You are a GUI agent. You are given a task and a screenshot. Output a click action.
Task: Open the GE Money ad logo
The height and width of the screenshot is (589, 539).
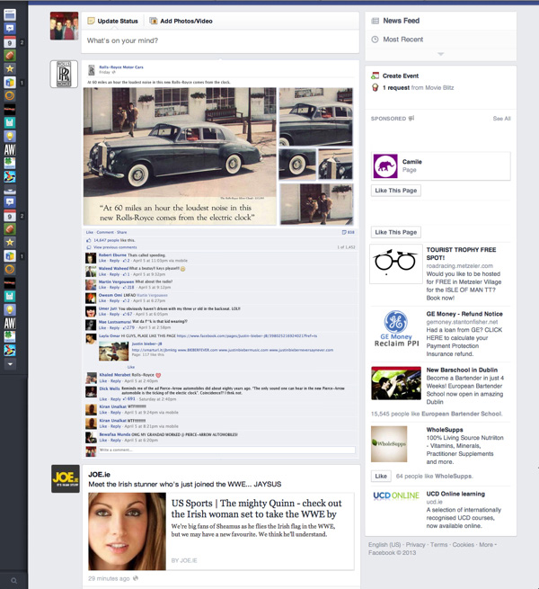(x=395, y=329)
